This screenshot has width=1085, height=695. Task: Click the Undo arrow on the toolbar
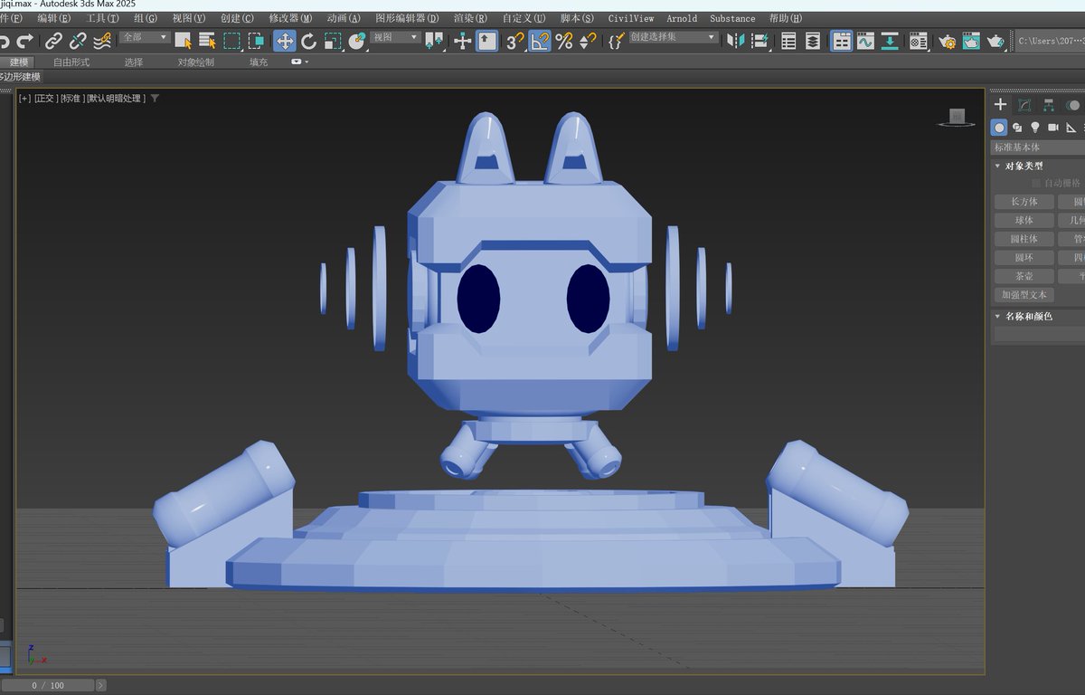click(x=5, y=41)
